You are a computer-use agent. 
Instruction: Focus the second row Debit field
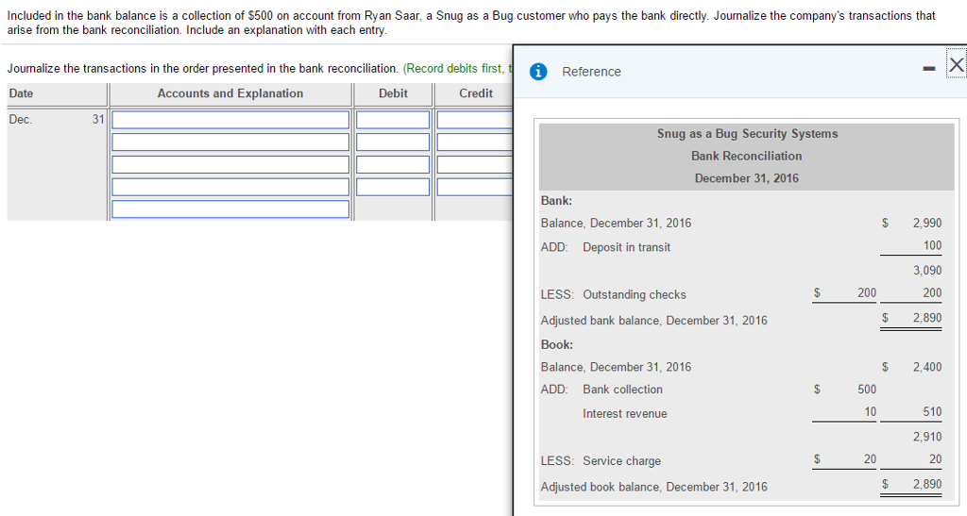pyautogui.click(x=393, y=142)
